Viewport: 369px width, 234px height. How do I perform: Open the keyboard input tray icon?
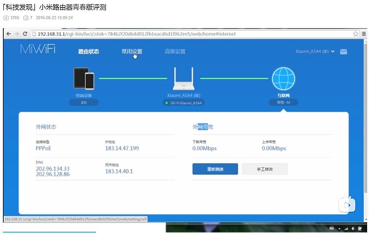click(332, 228)
